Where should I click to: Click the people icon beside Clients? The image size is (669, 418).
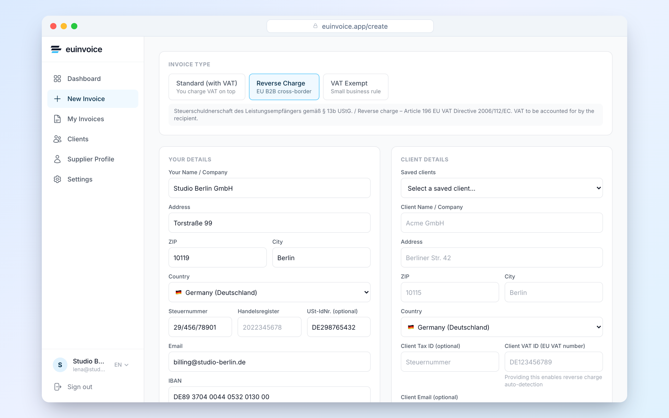pos(57,139)
